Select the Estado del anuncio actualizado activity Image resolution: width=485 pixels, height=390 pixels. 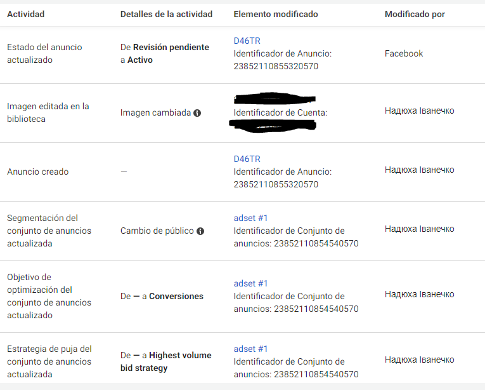tap(44, 53)
